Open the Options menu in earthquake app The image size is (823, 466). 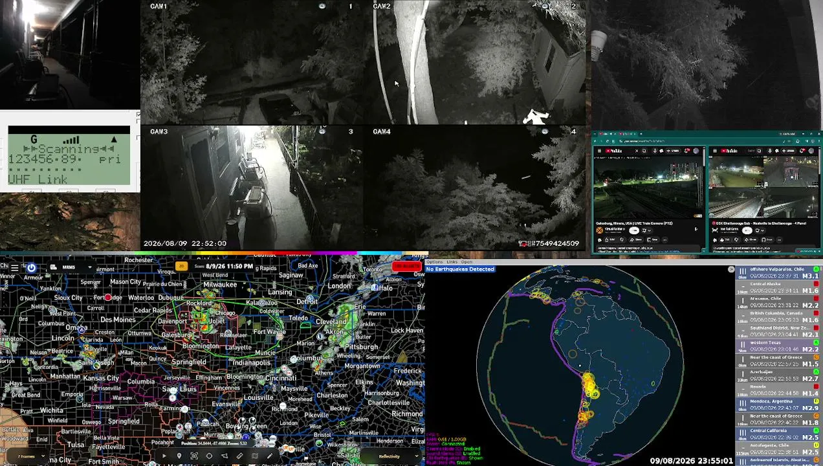pos(435,262)
